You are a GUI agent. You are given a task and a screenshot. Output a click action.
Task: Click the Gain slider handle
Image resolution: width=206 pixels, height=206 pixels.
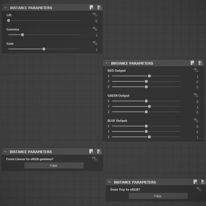(x=44, y=49)
